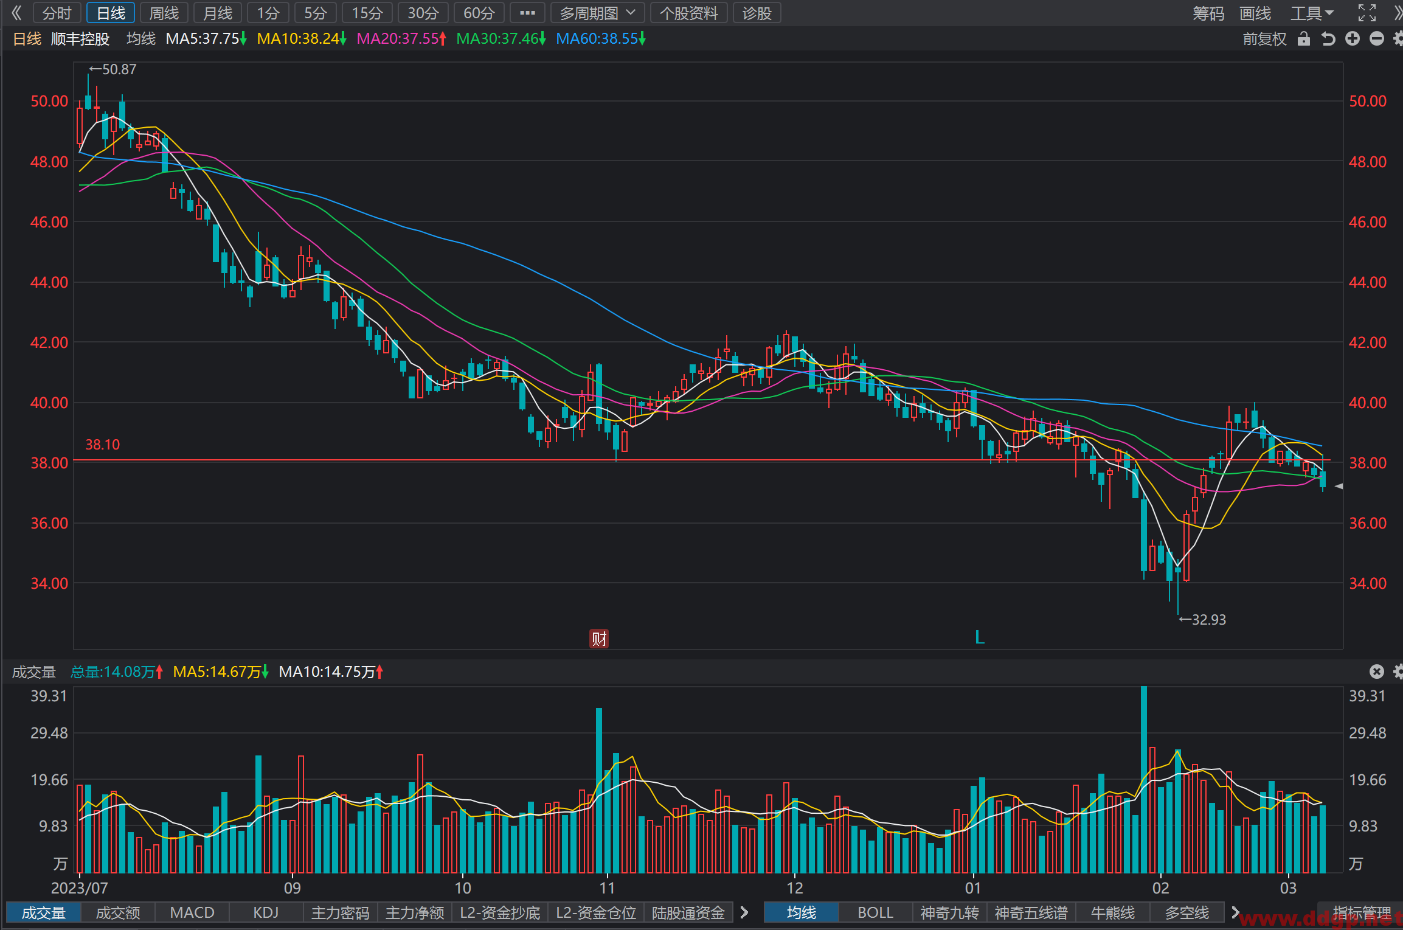Select the 日线 daily chart tab

111,13
